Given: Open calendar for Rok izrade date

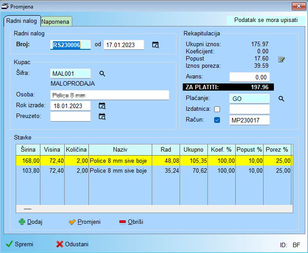Looking at the screenshot, I should coord(102,106).
